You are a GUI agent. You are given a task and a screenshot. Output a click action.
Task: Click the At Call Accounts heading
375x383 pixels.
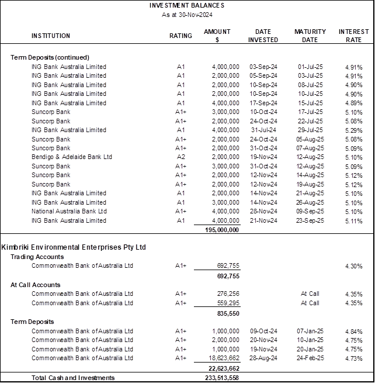tap(36, 285)
